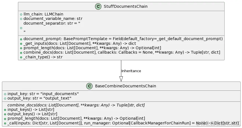Click the Inheritance label on the arrow
Image resolution: width=242 pixels, height=128 pixels.
point(131,71)
